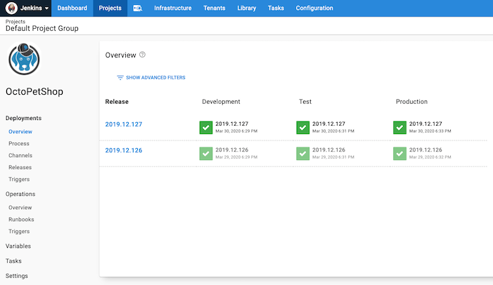Image resolution: width=493 pixels, height=285 pixels.
Task: Click the Operations section heading
Action: (x=20, y=194)
